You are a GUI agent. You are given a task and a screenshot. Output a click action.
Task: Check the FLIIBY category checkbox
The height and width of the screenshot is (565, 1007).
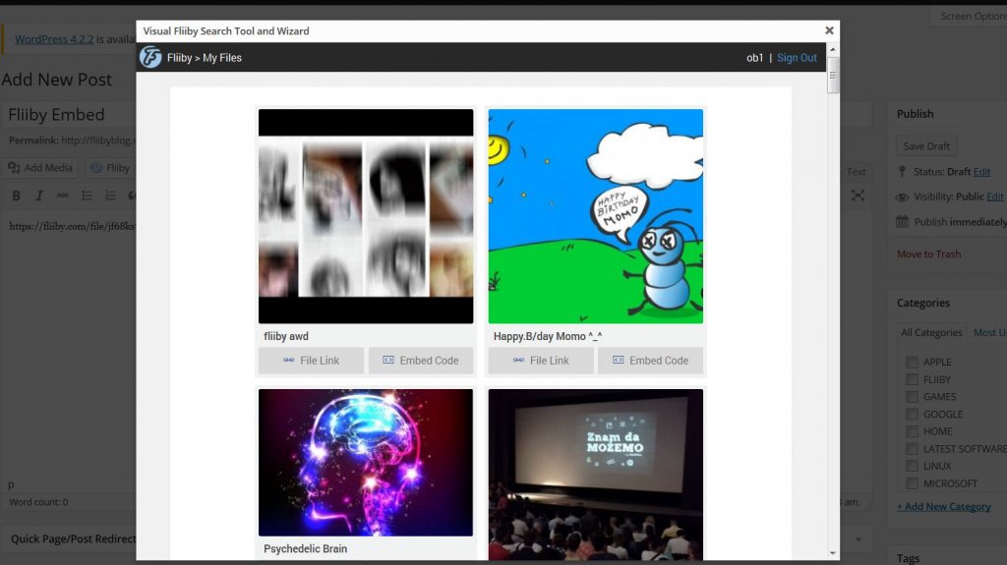912,379
